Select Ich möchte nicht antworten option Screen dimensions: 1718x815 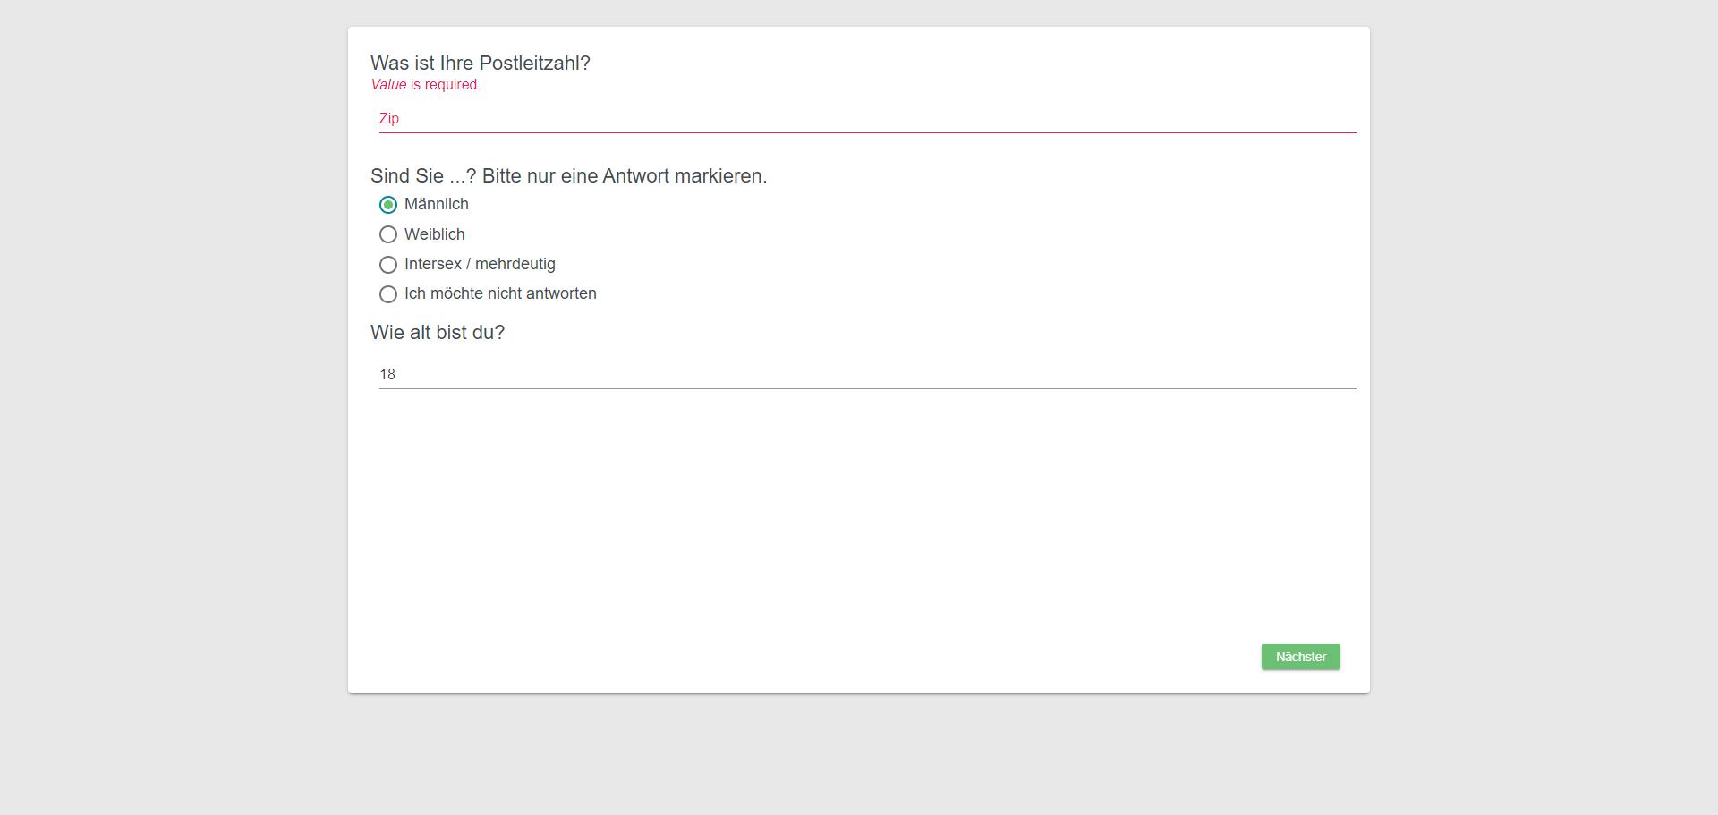click(388, 294)
